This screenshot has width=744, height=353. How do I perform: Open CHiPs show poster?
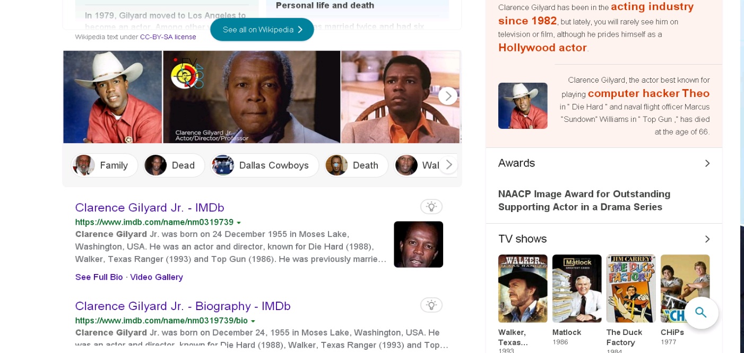[685, 288]
